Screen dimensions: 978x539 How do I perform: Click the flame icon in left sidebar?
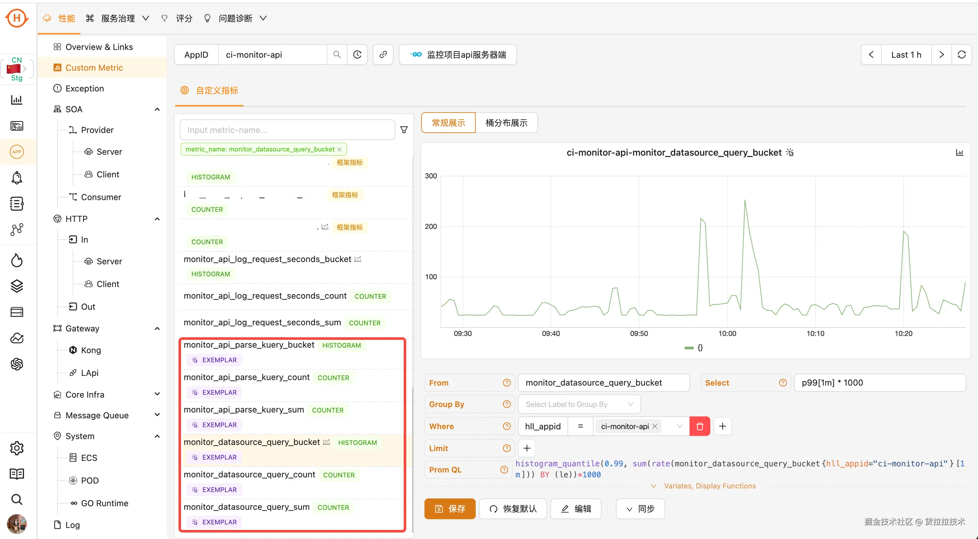click(x=17, y=260)
